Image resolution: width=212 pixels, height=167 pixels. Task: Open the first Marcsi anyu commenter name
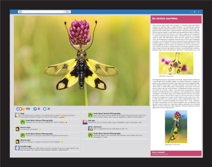pos(25,127)
